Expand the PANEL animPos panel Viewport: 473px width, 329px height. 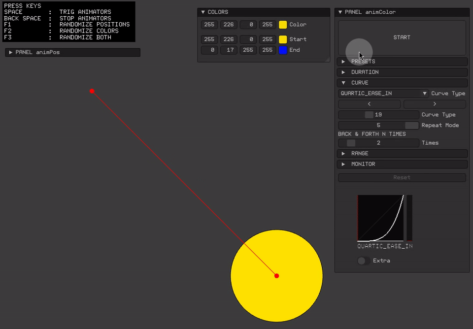click(73, 52)
